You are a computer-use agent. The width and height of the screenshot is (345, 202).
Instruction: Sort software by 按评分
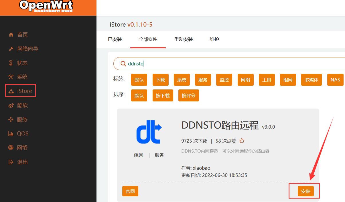(188, 95)
